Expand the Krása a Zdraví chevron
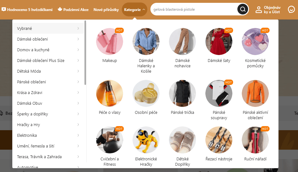The height and width of the screenshot is (172, 298). click(78, 92)
